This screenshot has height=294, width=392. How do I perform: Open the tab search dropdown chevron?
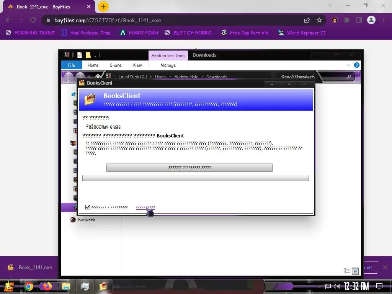pos(330,5)
